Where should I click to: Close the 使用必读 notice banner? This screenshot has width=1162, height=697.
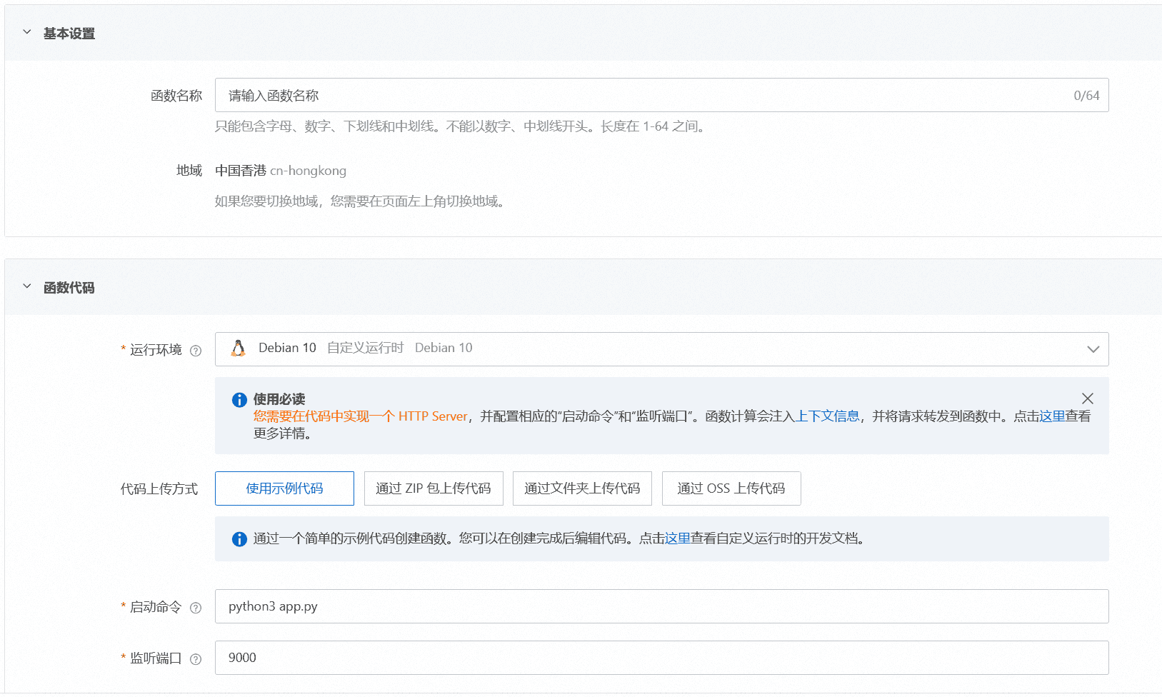point(1087,398)
